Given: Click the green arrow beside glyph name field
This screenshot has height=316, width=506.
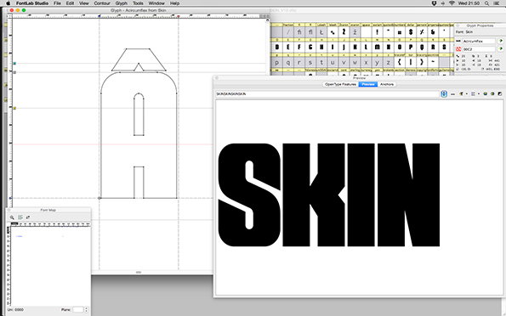Looking at the screenshot, I should (501, 41).
